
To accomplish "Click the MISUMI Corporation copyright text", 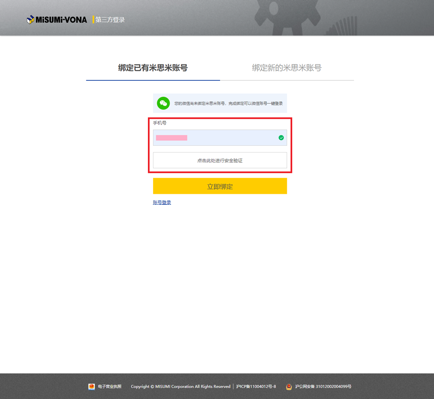I will (180, 387).
